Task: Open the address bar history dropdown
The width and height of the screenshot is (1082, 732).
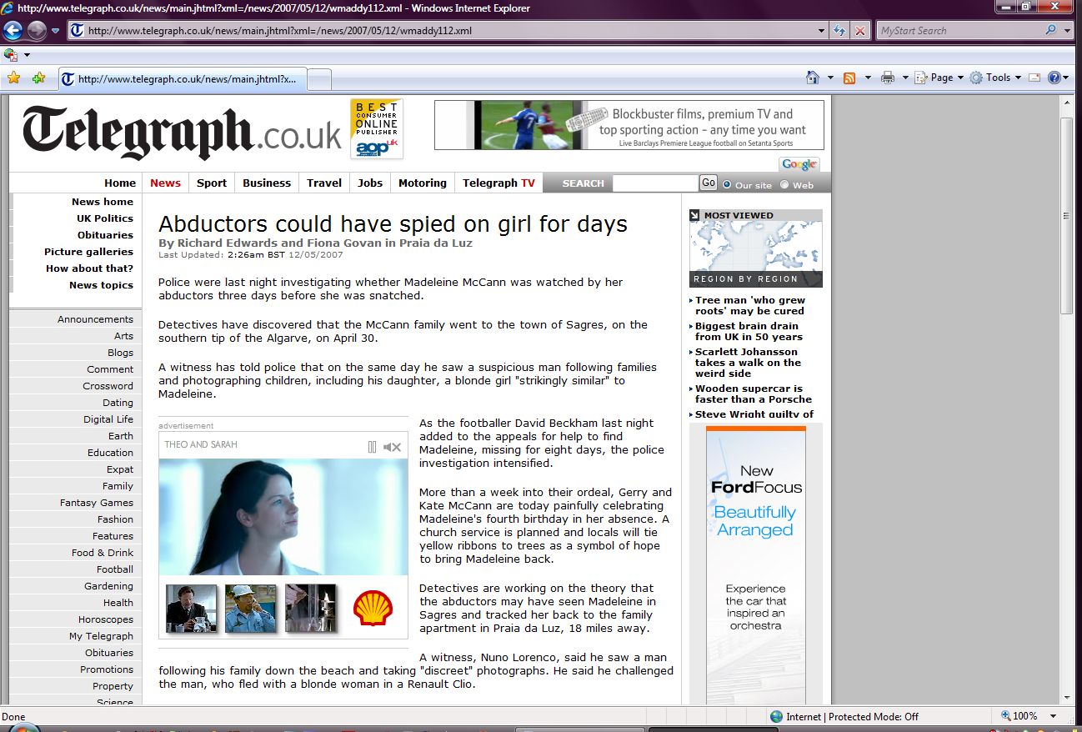Action: coord(822,31)
